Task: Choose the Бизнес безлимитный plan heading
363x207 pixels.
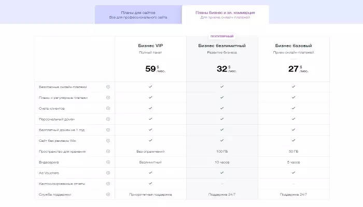Action: [x=222, y=46]
